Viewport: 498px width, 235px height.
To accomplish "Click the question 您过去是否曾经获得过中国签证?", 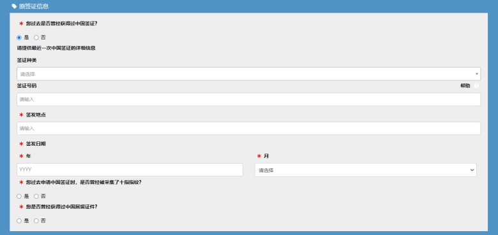I will 61,24.
